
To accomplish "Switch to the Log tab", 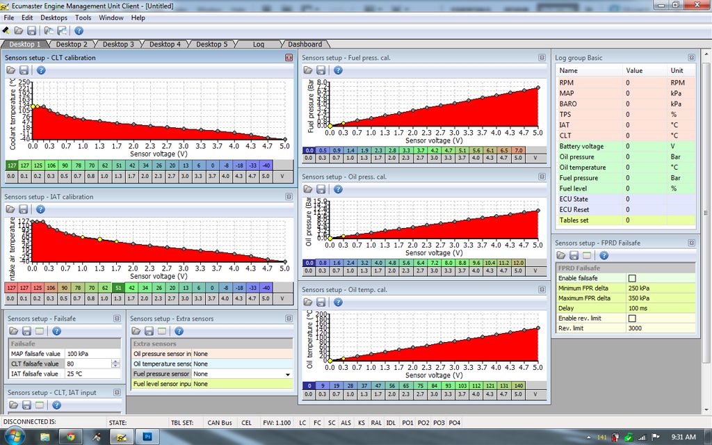I will click(259, 44).
